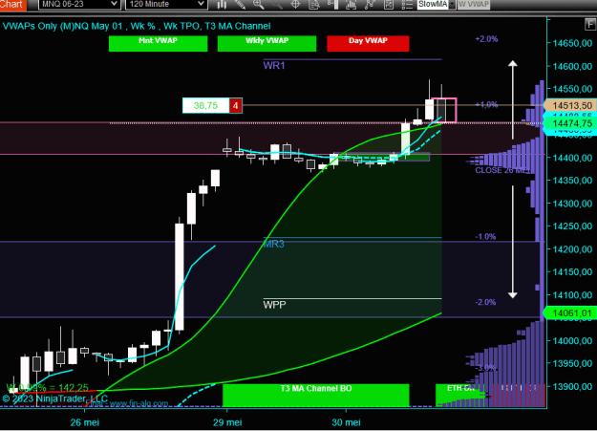The image size is (597, 431).
Task: Open the drawing tools pencil icon
Action: coord(240,4)
